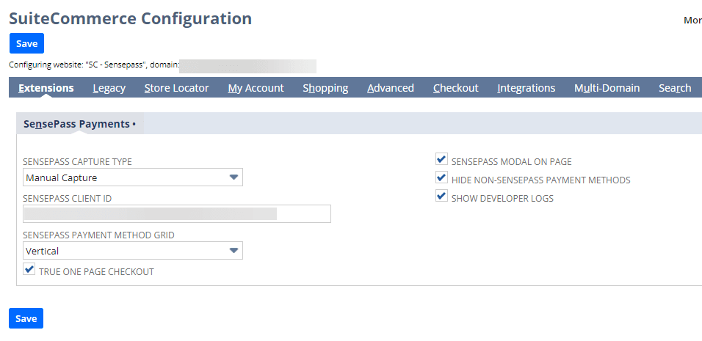
Task: Switch to the Legacy tab
Action: [x=109, y=88]
